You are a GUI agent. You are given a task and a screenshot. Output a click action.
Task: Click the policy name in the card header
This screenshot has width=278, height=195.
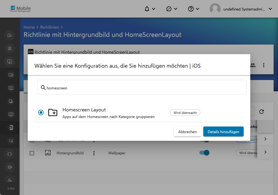pos(87,52)
